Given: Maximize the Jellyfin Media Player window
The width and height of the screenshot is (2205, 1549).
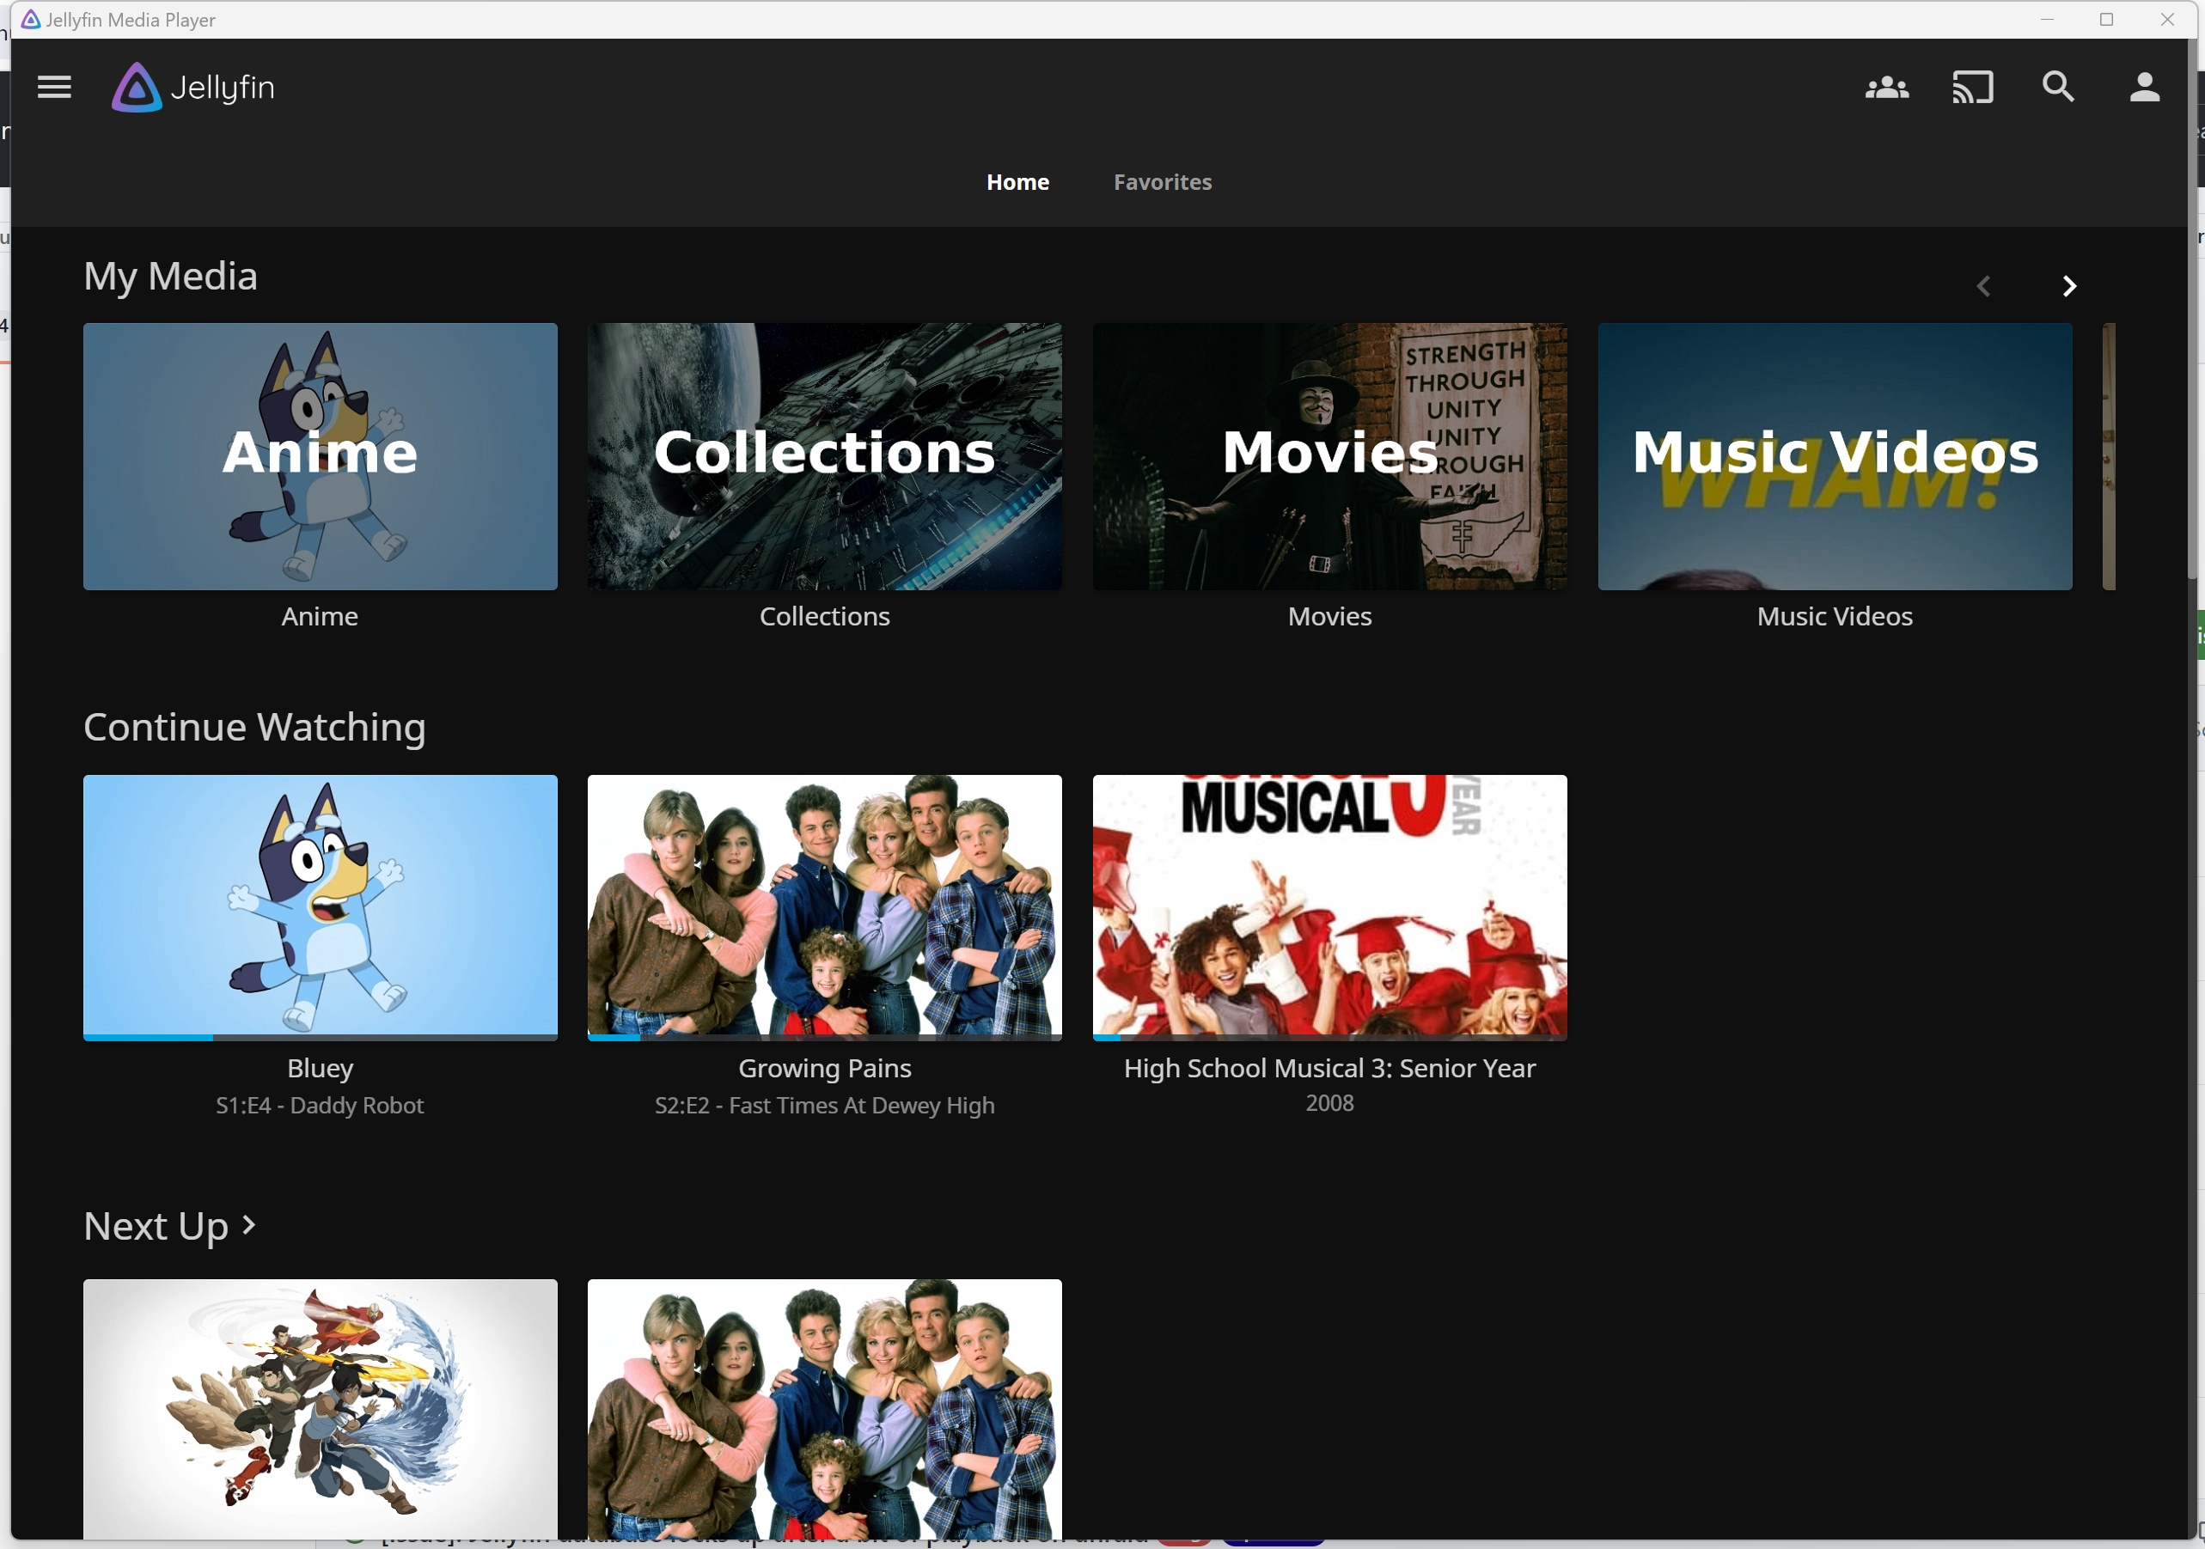Looking at the screenshot, I should [x=2107, y=19].
